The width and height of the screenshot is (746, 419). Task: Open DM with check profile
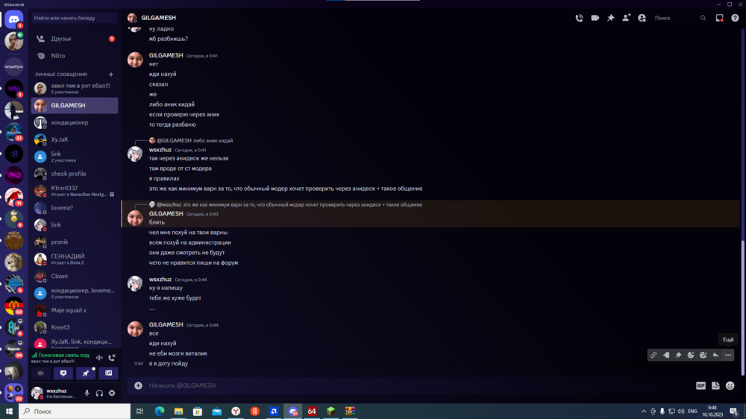[x=75, y=174]
